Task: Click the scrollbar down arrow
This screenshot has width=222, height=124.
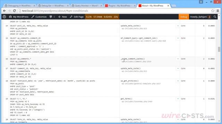Action: pyautogui.click(x=219, y=121)
